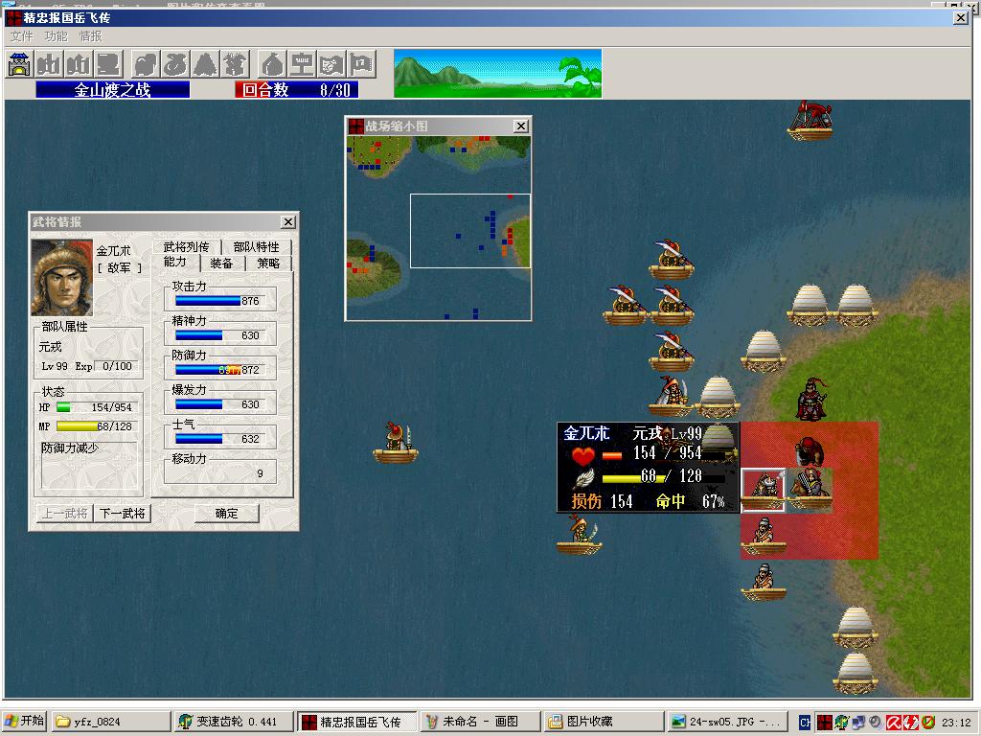Click the viewport rectangle in the minimap
Viewport: 981px width, 736px height.
tap(469, 230)
